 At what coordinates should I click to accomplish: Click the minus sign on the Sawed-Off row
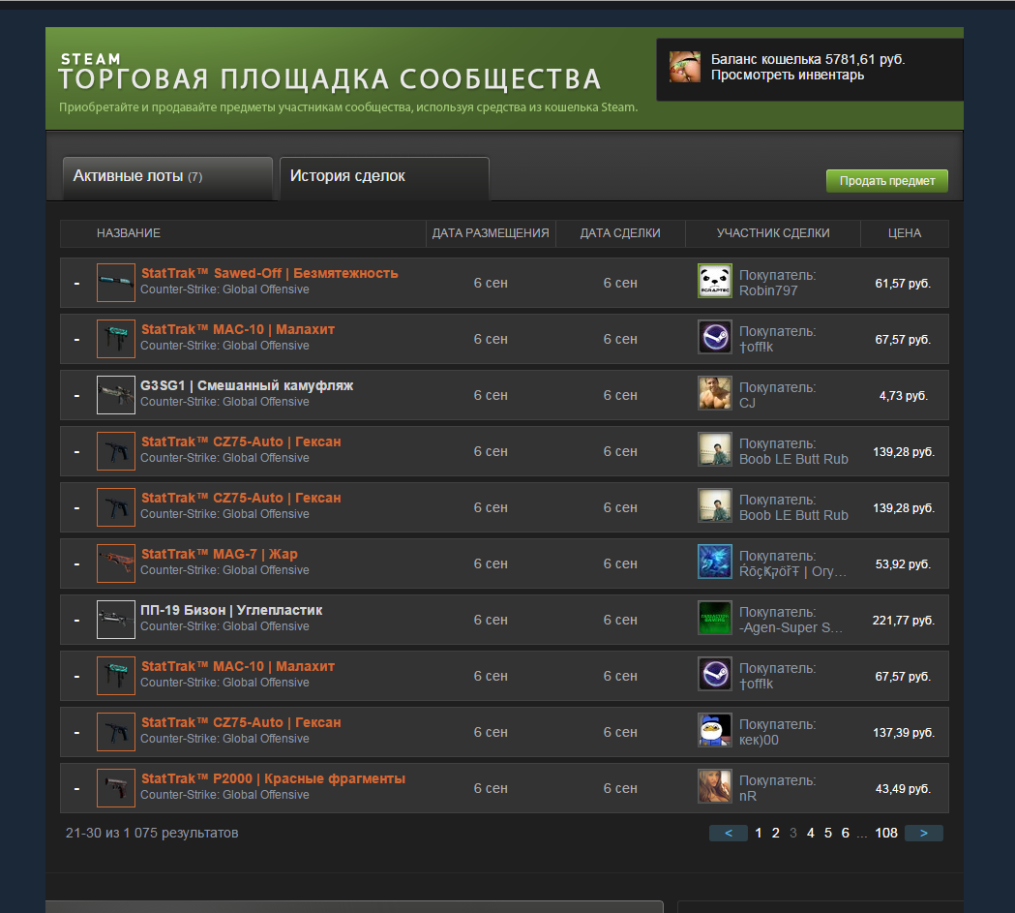tap(77, 284)
